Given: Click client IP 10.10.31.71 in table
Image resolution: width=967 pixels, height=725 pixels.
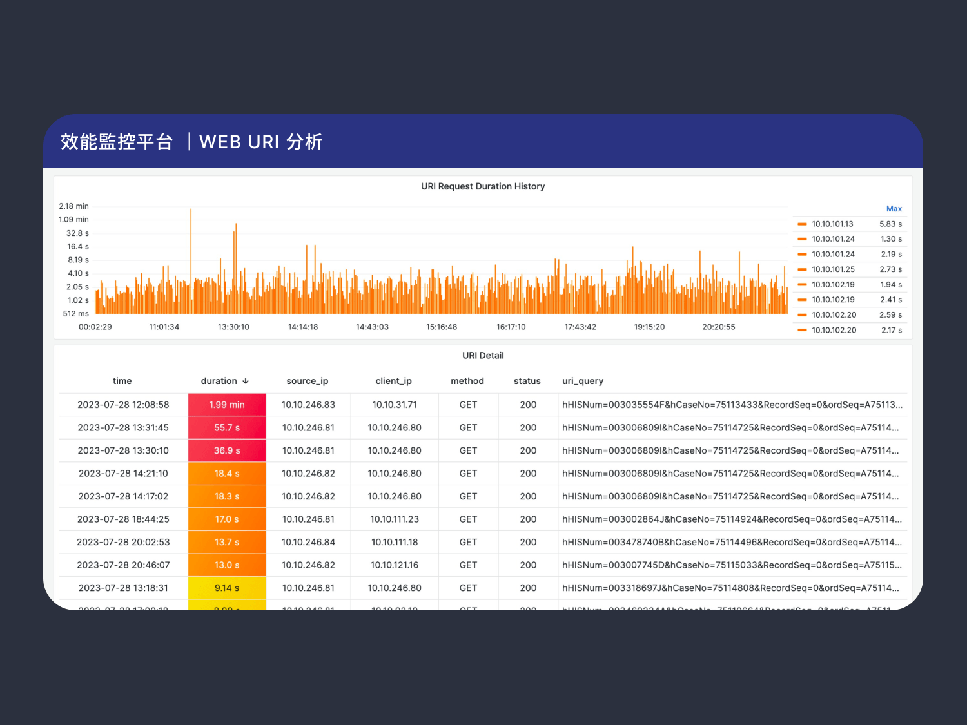Looking at the screenshot, I should tap(395, 405).
